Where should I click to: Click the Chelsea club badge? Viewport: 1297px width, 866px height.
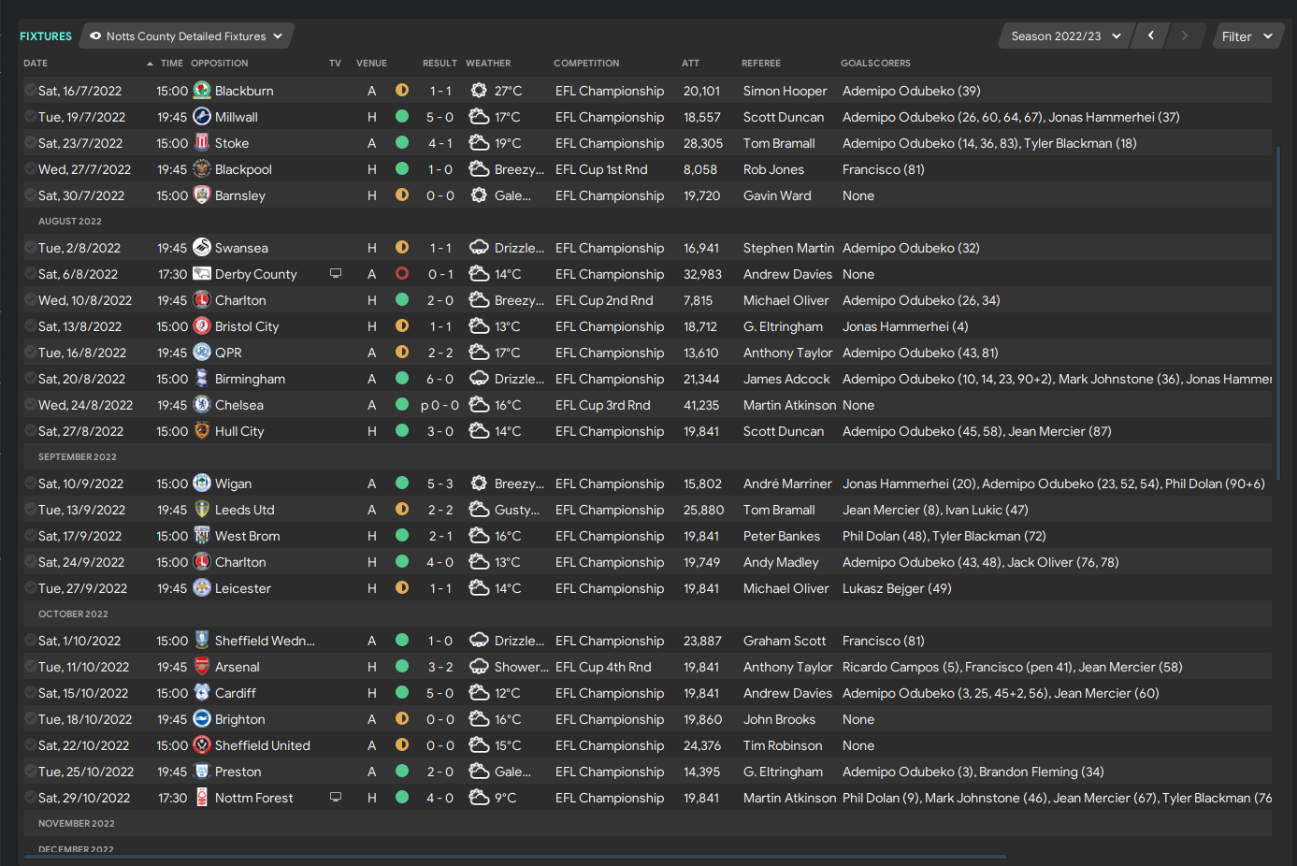click(x=201, y=405)
